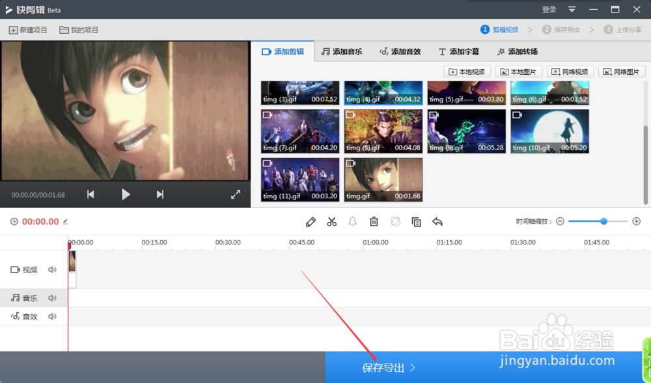Switch to the 添加字幕 tab
651x383 pixels.
tap(459, 51)
